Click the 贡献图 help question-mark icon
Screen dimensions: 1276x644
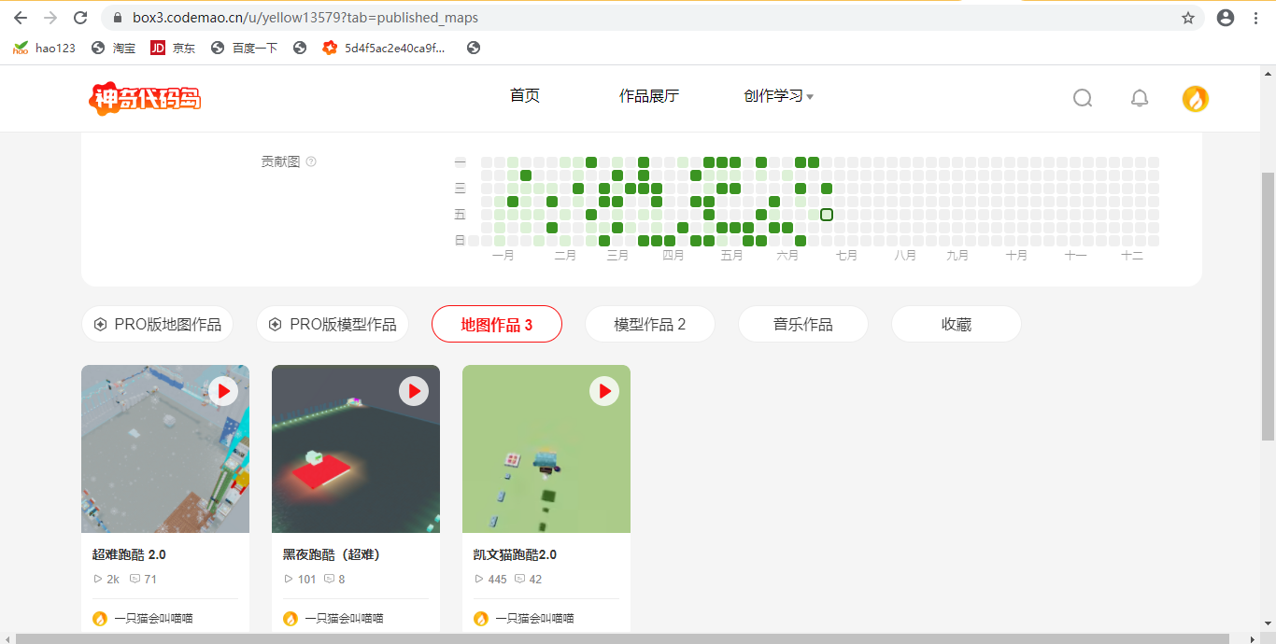[x=311, y=161]
